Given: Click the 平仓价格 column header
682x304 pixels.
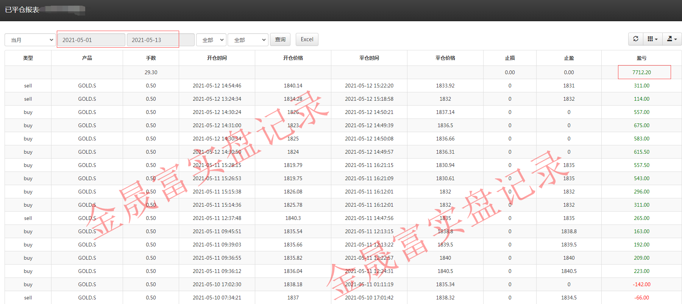Looking at the screenshot, I should pyautogui.click(x=445, y=58).
